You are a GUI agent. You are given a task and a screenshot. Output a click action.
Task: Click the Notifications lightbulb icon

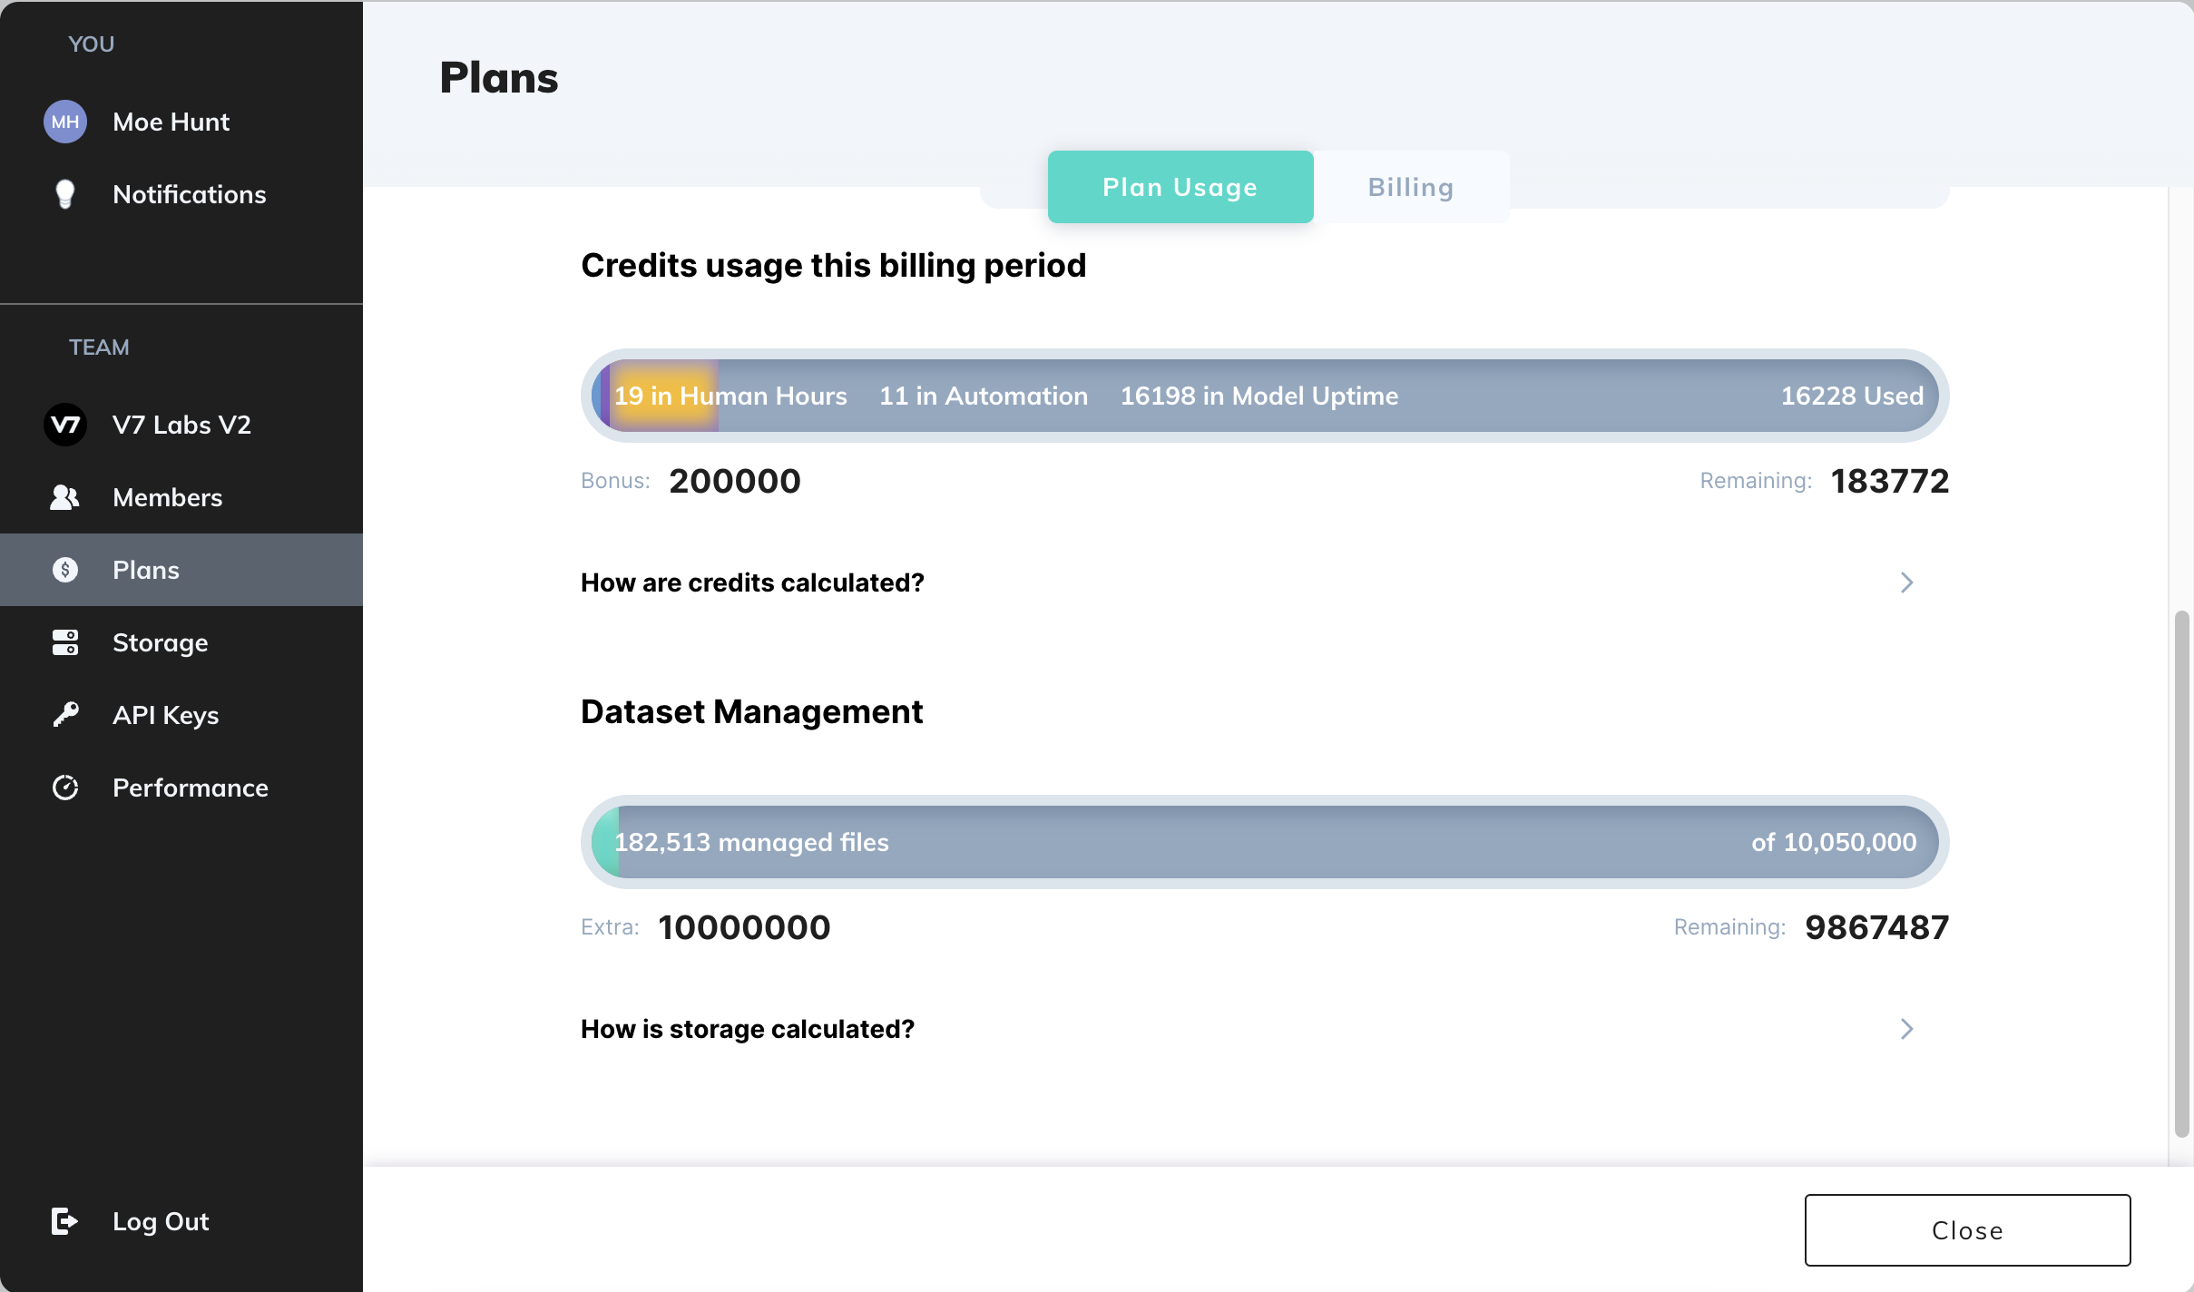click(65, 194)
